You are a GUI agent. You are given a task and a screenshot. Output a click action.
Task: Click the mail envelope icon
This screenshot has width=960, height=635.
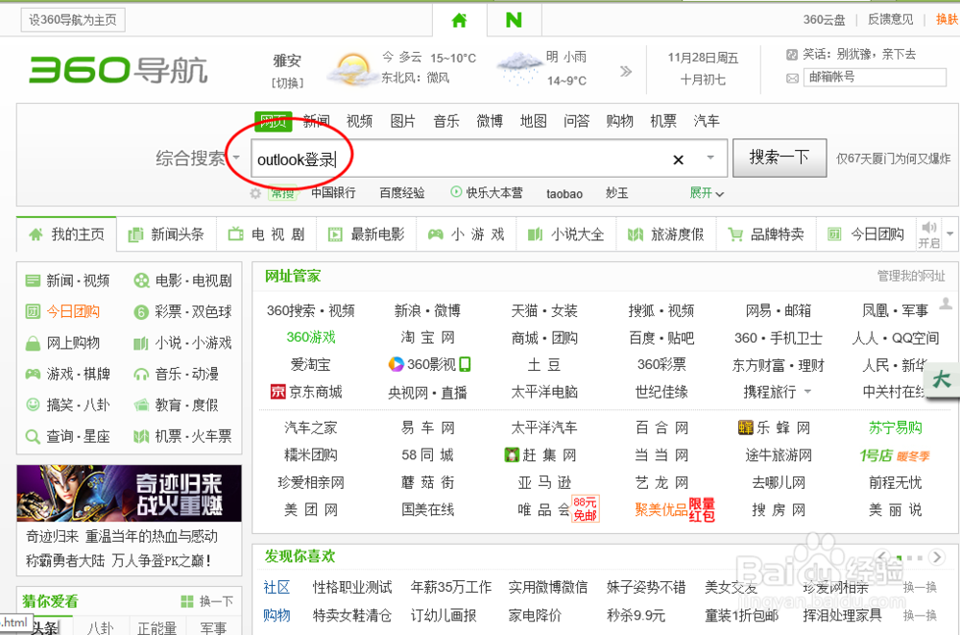click(792, 79)
